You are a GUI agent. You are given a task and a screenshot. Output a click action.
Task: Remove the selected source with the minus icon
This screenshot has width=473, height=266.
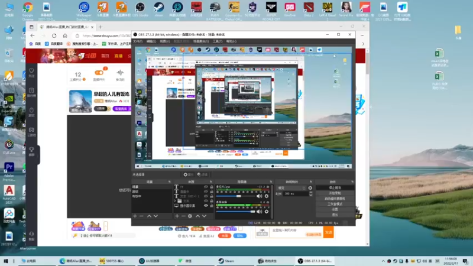tap(183, 216)
